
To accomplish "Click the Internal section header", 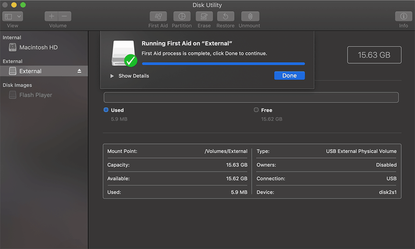I will point(12,38).
